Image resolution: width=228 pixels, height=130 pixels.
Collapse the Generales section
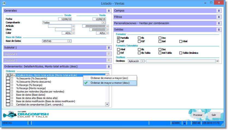109,11
